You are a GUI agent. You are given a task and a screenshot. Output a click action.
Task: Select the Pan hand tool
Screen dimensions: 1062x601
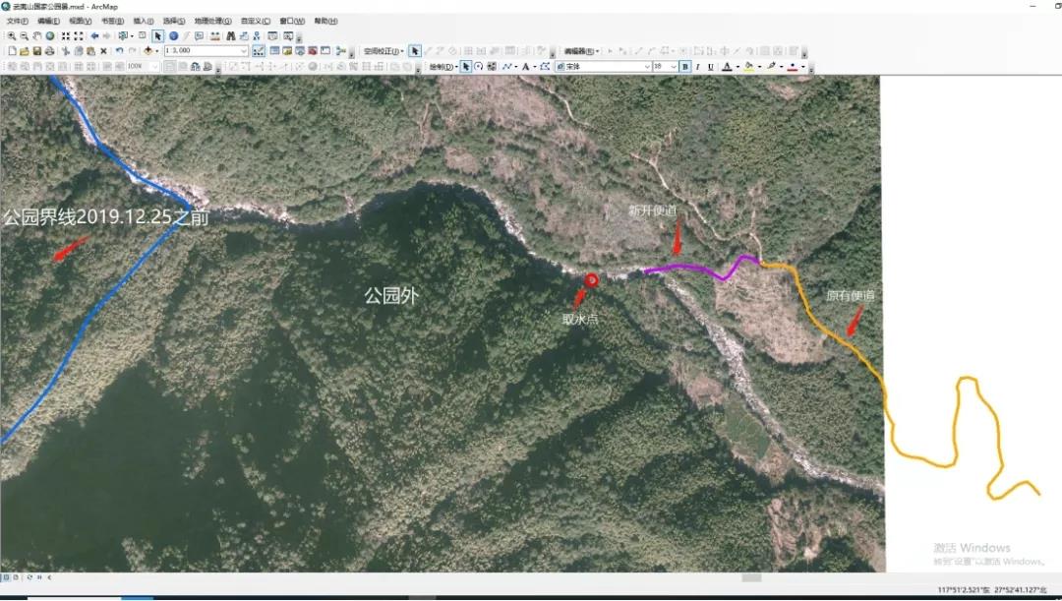click(x=37, y=36)
